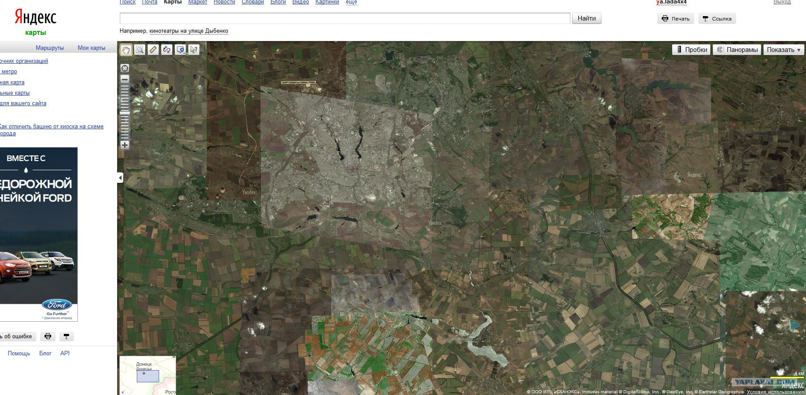This screenshot has width=806, height=395.
Task: Toggle the Панорамы panoramas layer
Action: coord(737,50)
